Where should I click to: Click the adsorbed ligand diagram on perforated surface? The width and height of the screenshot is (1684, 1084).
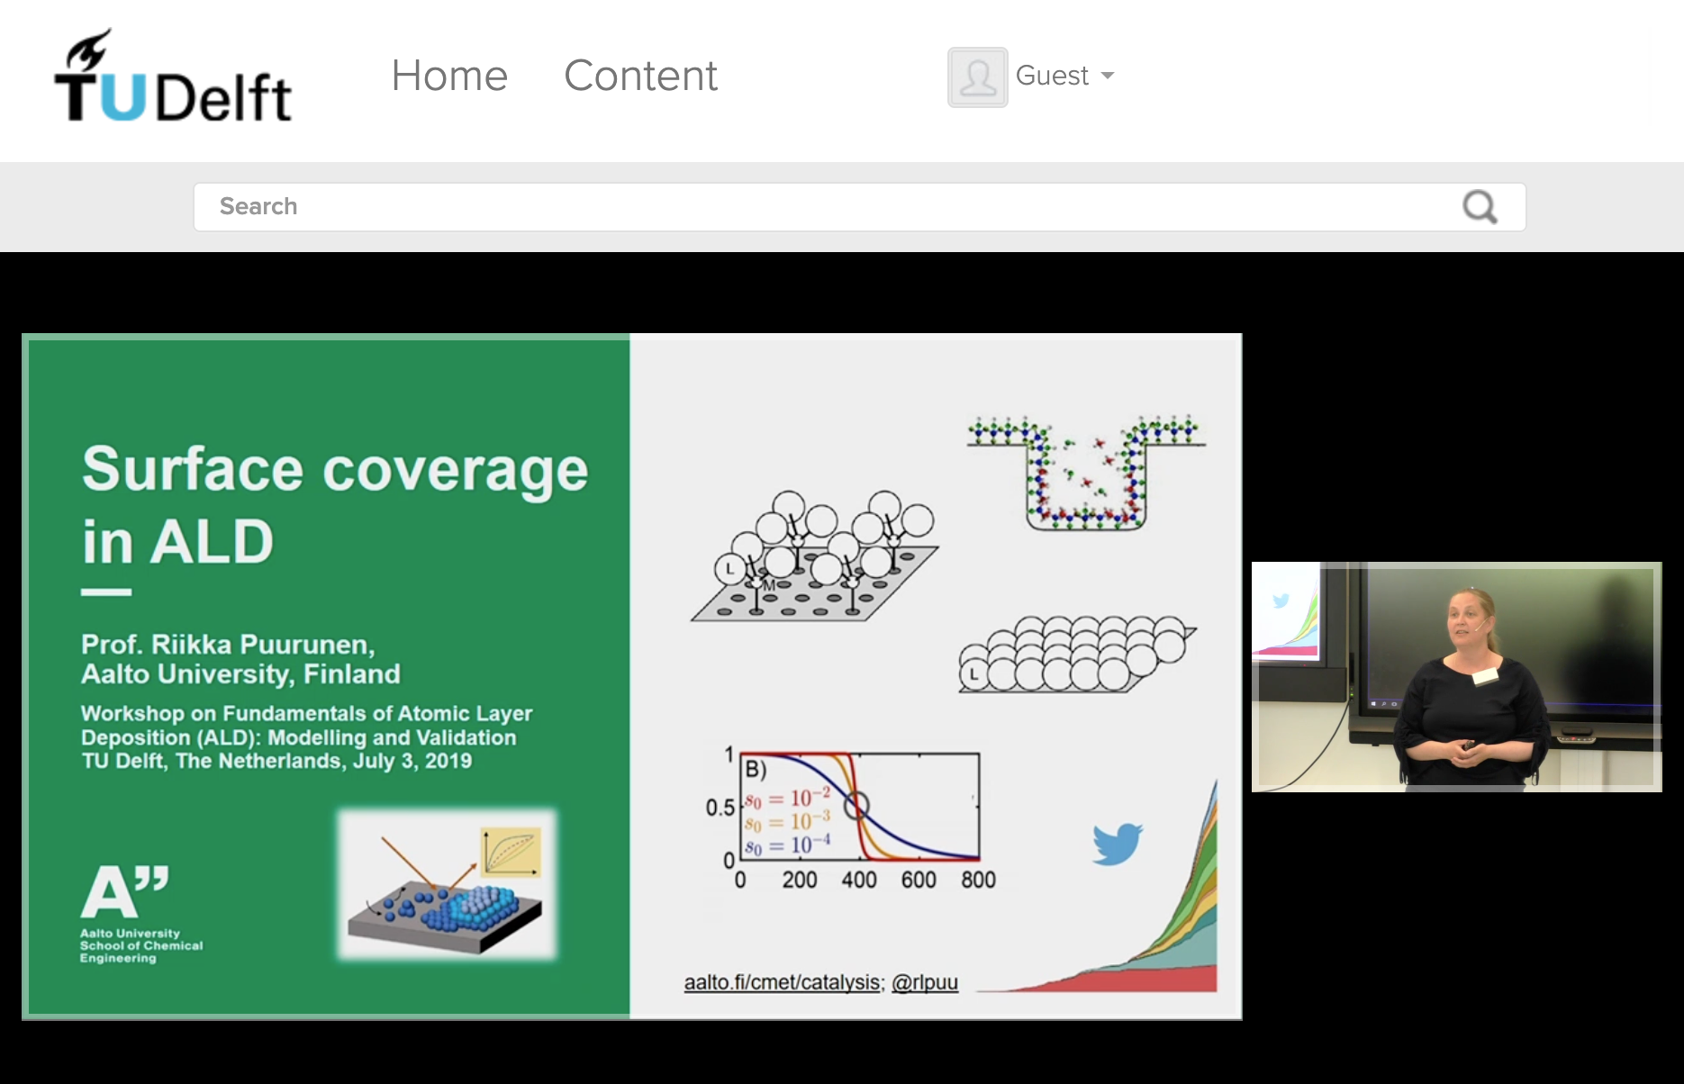click(815, 558)
